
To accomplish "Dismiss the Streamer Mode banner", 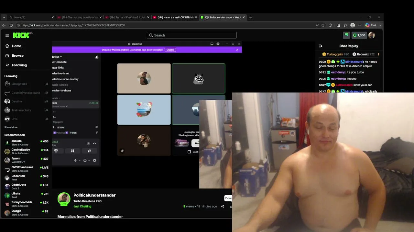I will [x=237, y=50].
